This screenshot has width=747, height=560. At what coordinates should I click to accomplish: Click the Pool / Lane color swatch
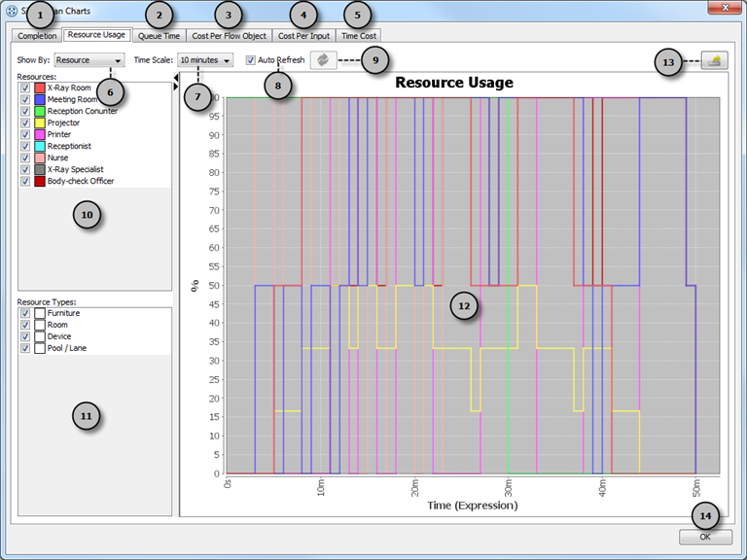tap(40, 348)
